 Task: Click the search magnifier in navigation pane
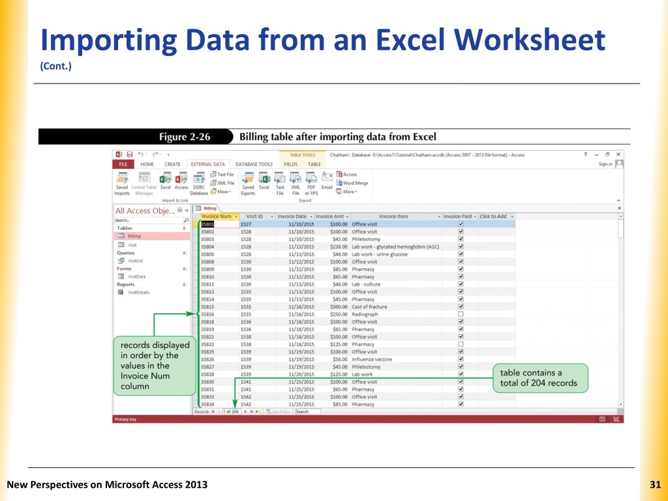(x=186, y=220)
